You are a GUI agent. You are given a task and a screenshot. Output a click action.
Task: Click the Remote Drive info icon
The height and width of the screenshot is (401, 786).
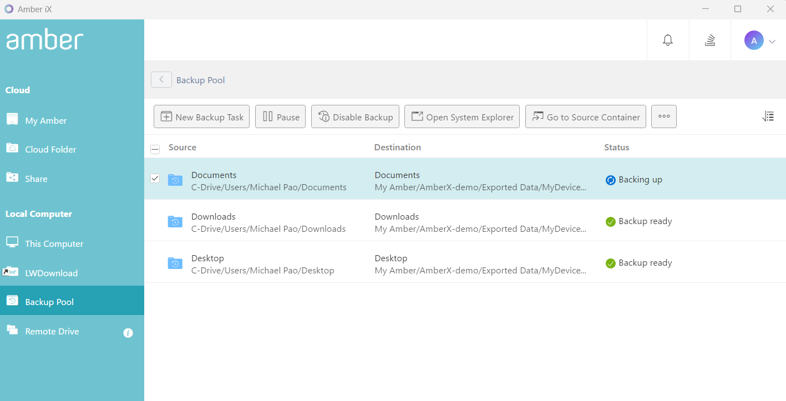(128, 333)
